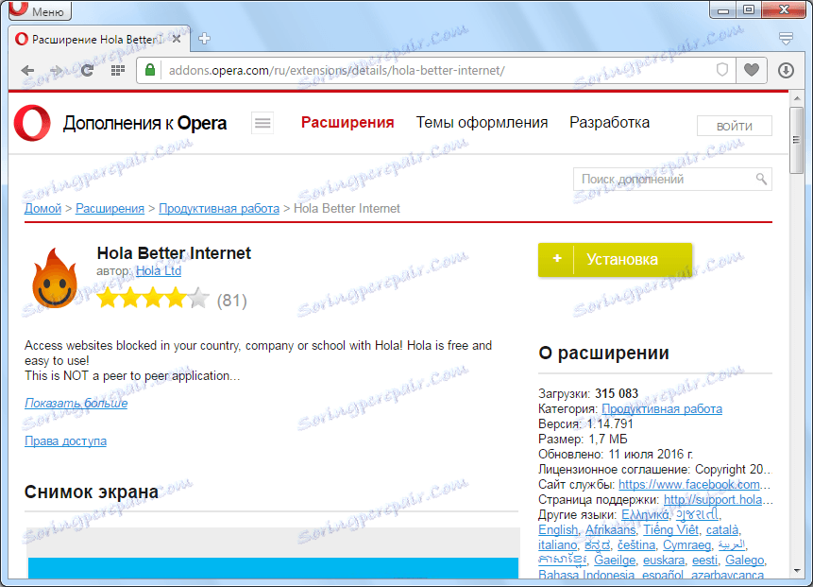Click the red Opera logo
The height and width of the screenshot is (587, 813).
32,123
